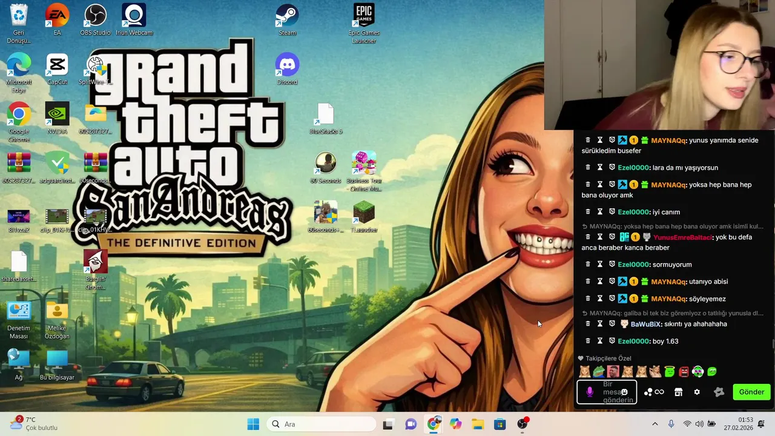Viewport: 775px width, 436px height.
Task: Open the NVIDIA desktop icon
Action: (57, 119)
